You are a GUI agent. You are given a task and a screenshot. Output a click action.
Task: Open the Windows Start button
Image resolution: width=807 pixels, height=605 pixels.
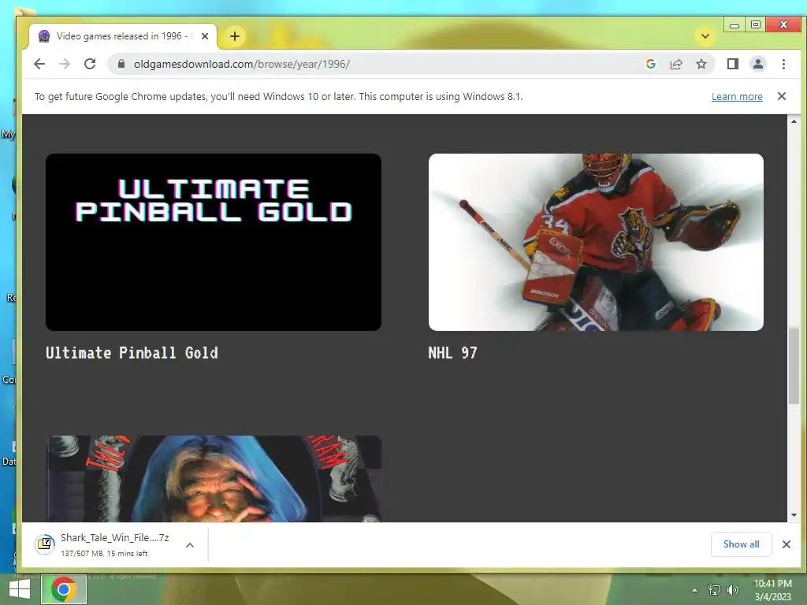(x=19, y=589)
